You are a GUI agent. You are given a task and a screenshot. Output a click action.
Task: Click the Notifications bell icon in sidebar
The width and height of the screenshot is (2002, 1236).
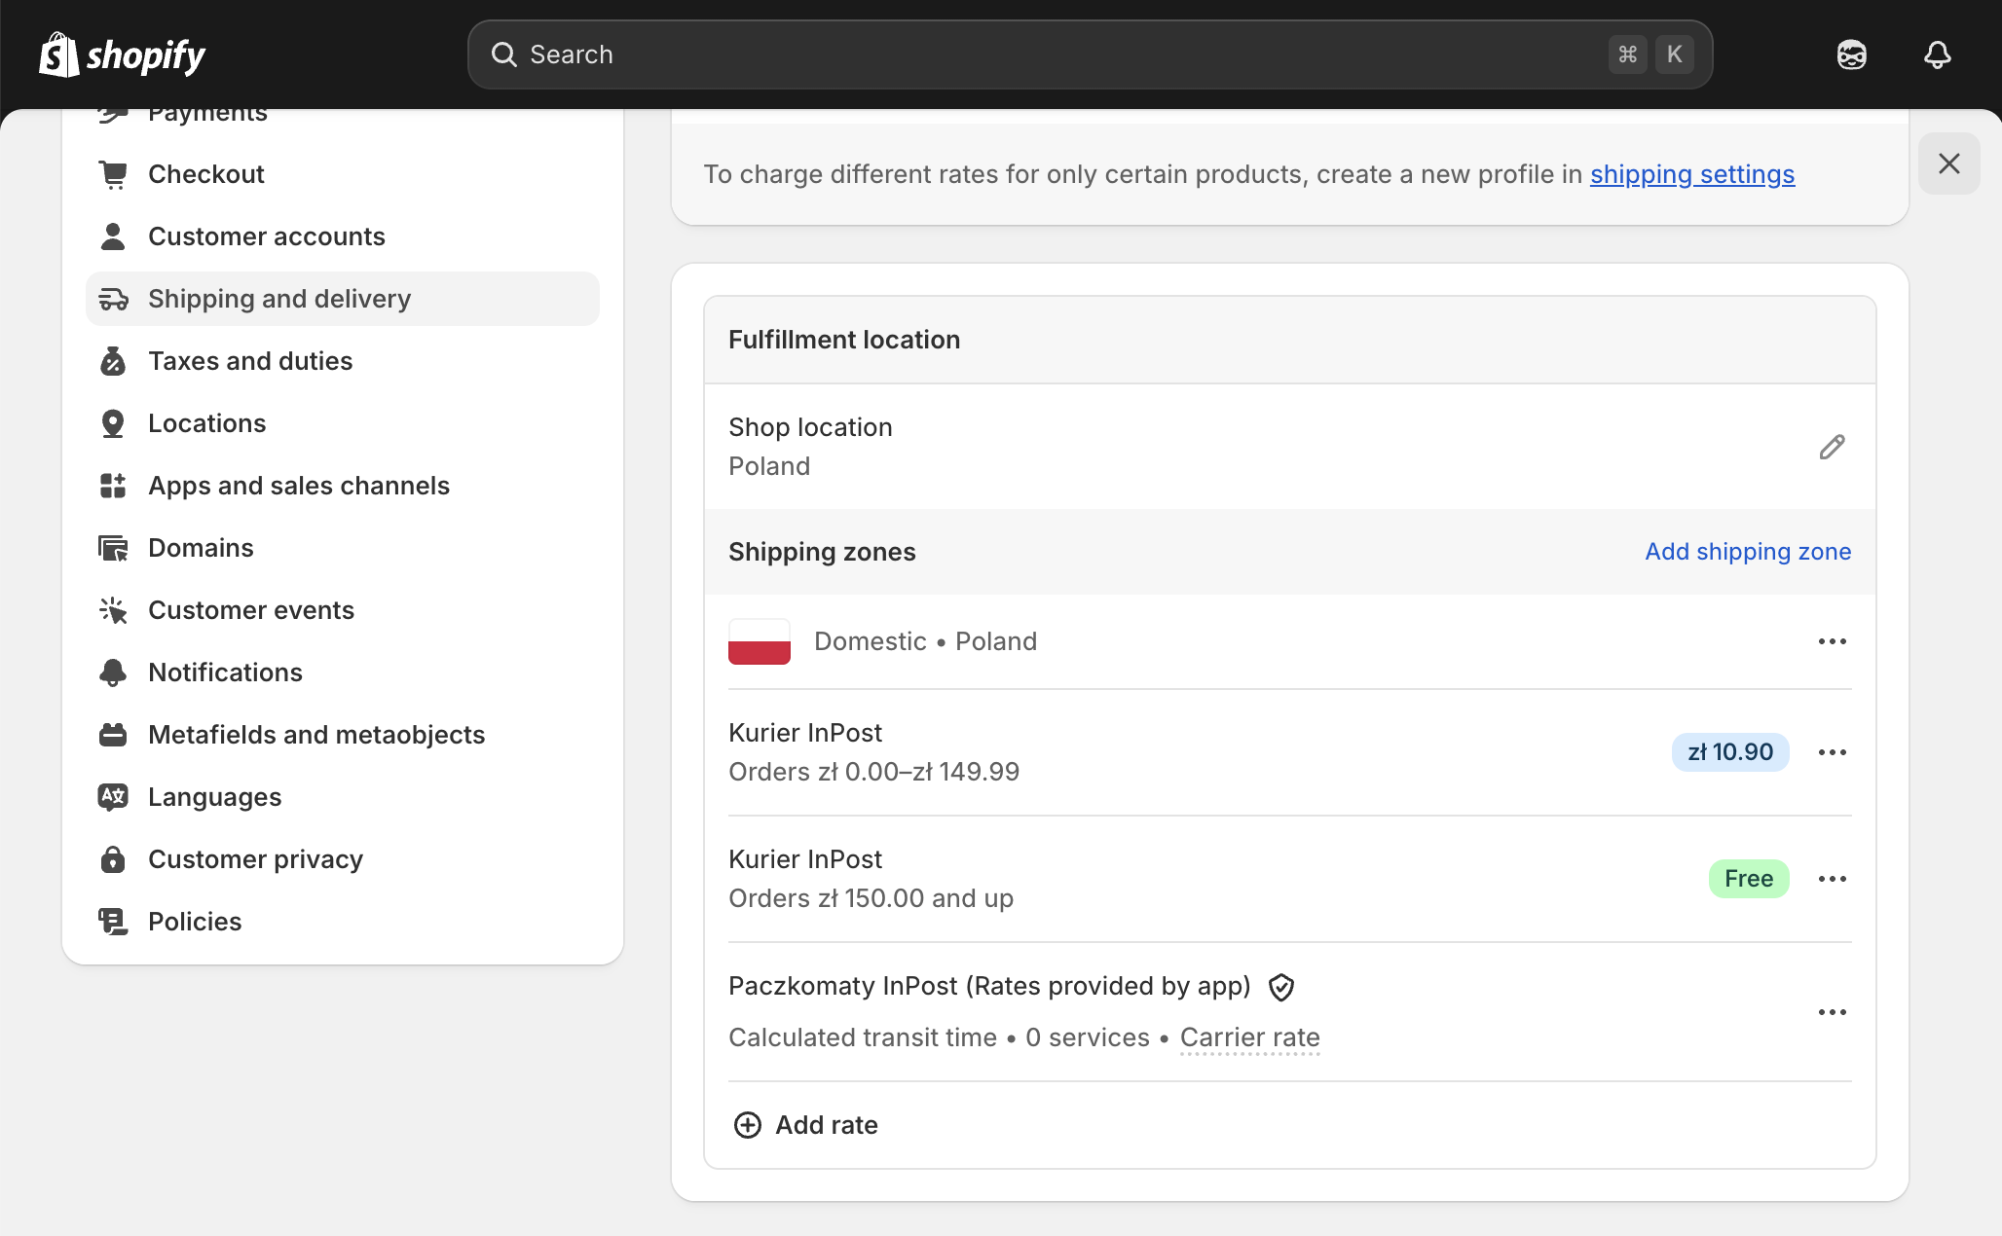pos(113,673)
